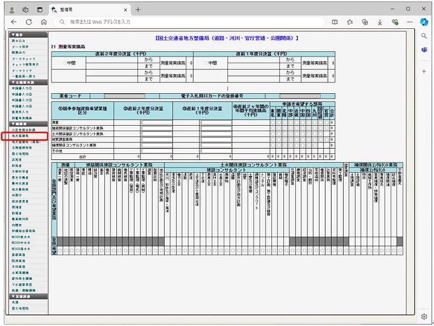Open a new tab with plus icon
The image size is (434, 326).
(138, 10)
